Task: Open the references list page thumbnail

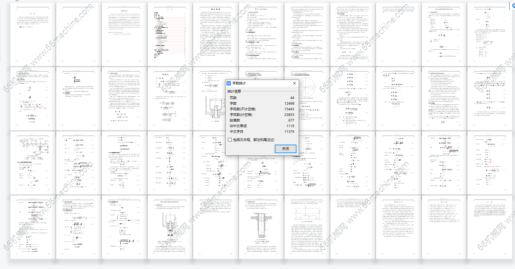Action: pyautogui.click(x=444, y=227)
